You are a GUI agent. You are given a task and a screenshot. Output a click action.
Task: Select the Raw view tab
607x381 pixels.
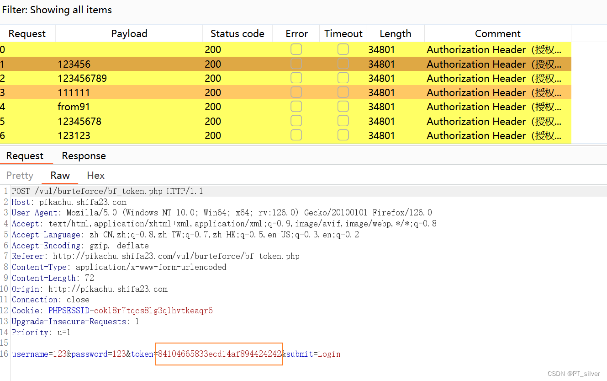[60, 176]
